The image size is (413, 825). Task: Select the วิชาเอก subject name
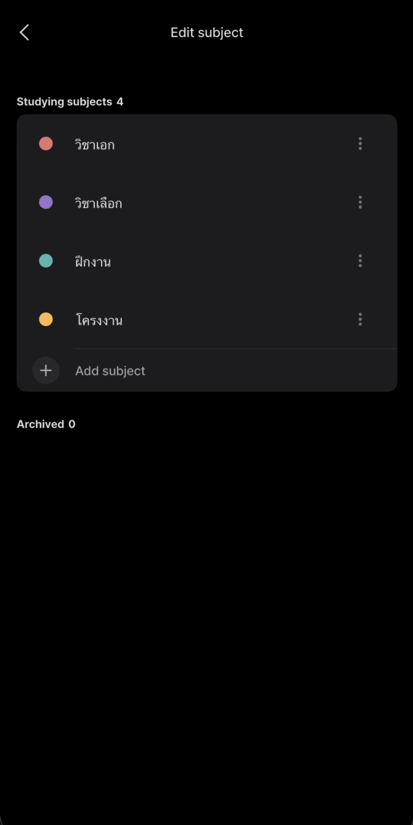click(x=95, y=144)
